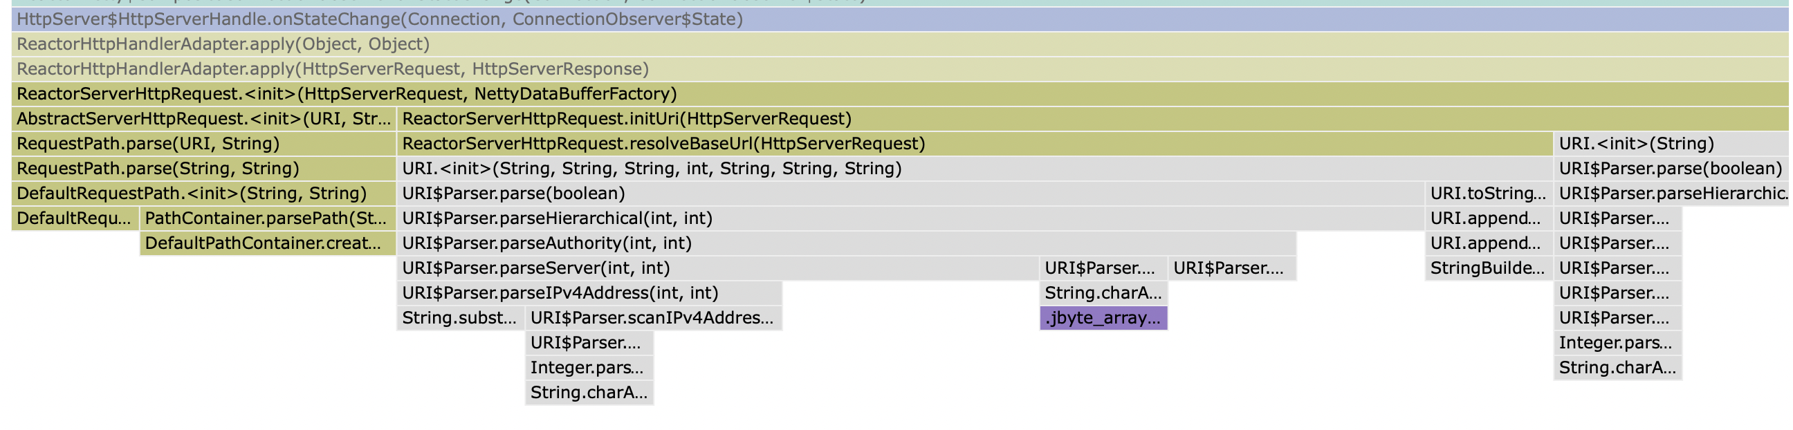This screenshot has height=430, width=1793.
Task: Click RequestPath.parse(URI, String) frame
Action: click(x=204, y=144)
